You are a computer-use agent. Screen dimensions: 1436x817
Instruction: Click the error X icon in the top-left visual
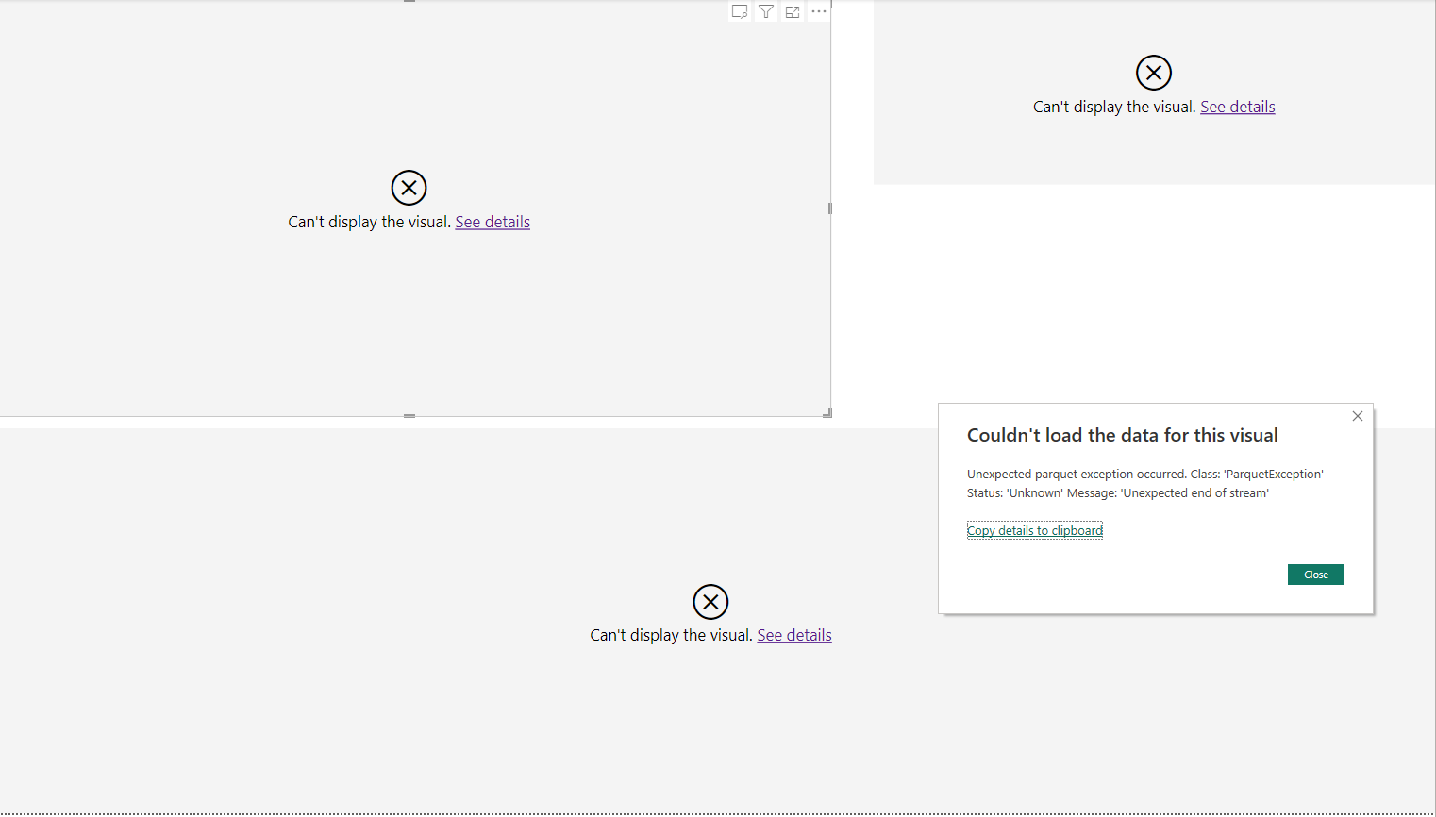409,188
